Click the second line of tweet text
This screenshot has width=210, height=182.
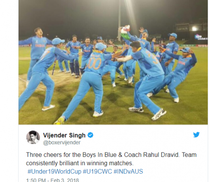(x=80, y=163)
